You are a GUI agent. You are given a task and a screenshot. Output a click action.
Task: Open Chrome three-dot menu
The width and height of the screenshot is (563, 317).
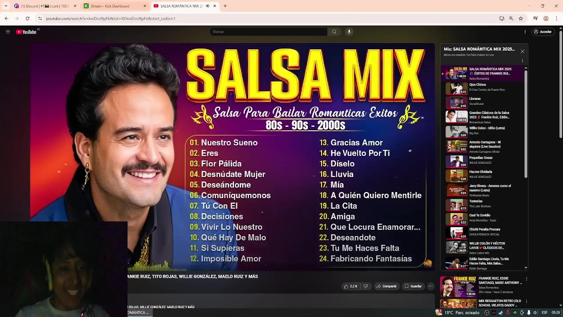(556, 18)
